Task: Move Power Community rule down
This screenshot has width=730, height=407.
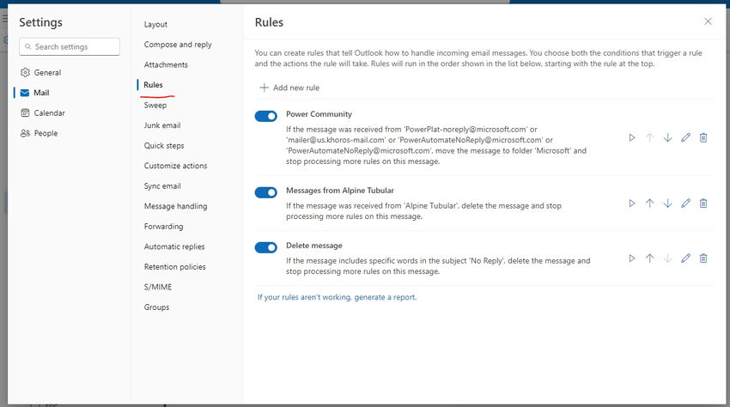Action: [667, 137]
